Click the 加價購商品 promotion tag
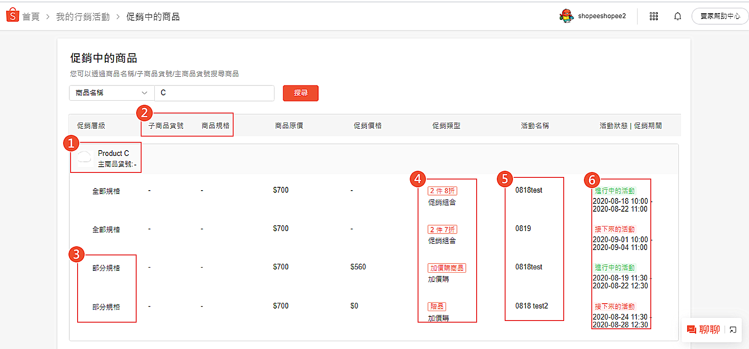 447,268
